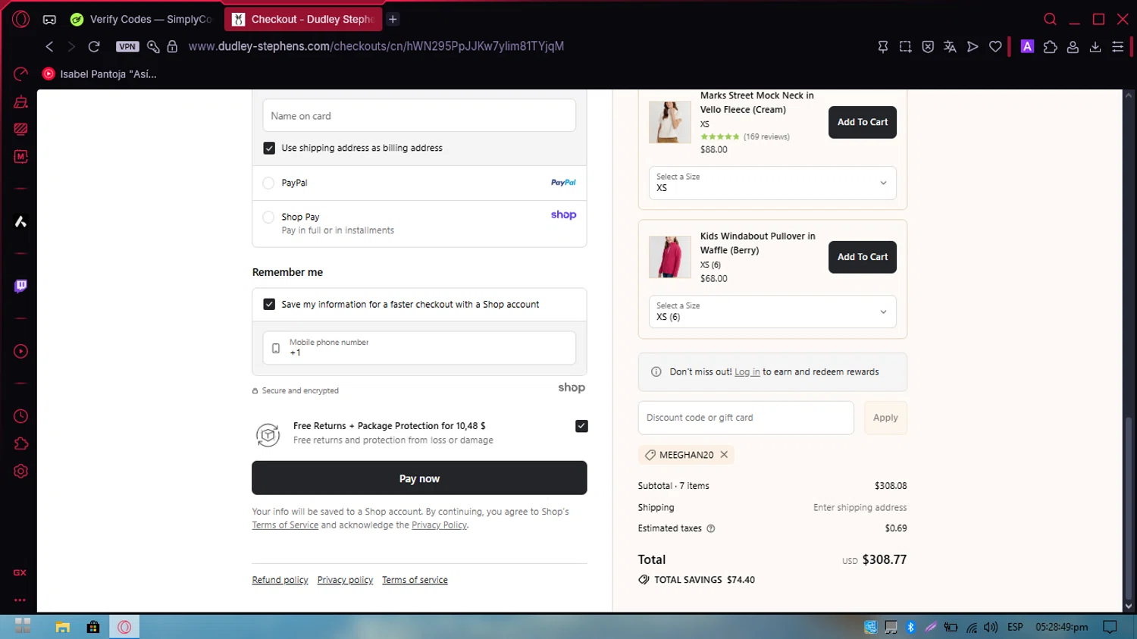This screenshot has height=639, width=1137.
Task: Reload the checkout page
Action: [94, 46]
